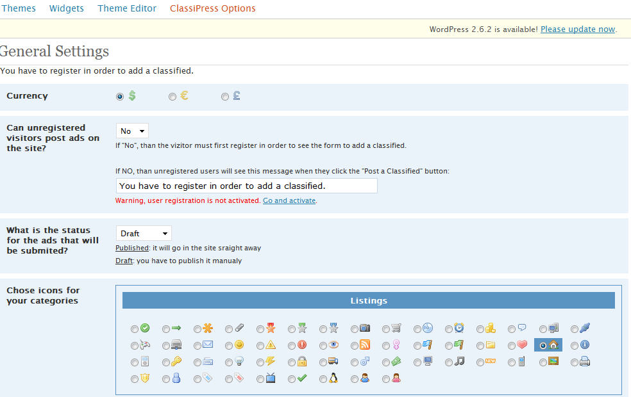Click the General Settings heading
631x397 pixels.
54,51
